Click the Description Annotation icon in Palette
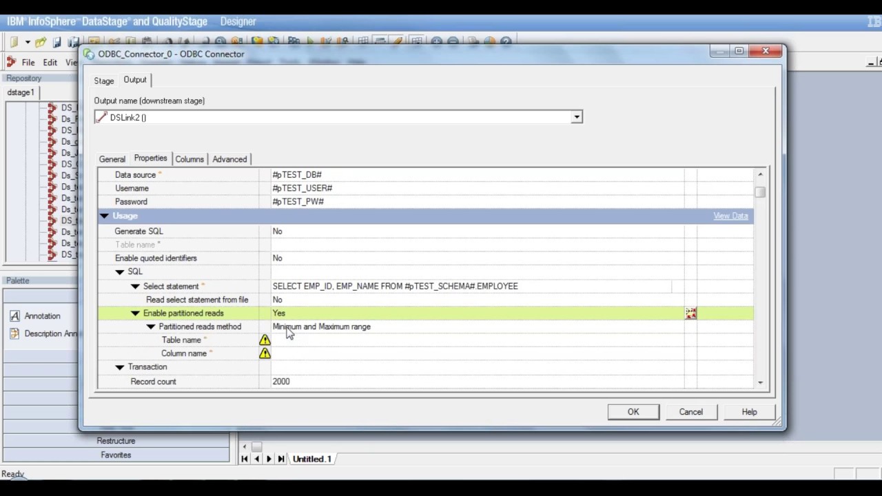 tap(15, 333)
